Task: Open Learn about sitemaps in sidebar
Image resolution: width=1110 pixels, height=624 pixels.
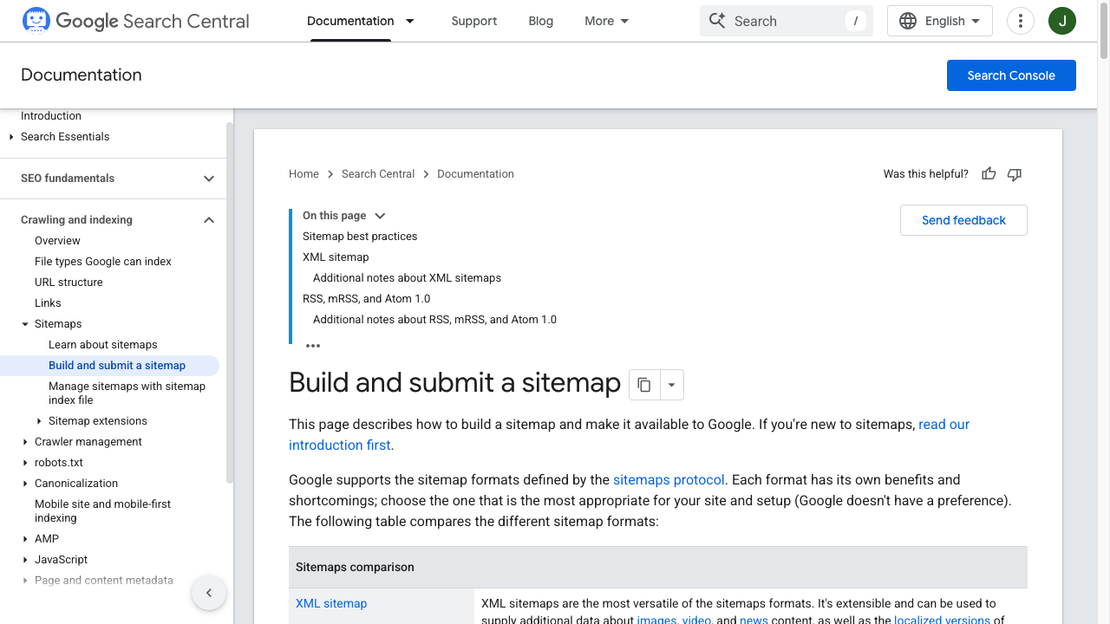Action: [103, 345]
